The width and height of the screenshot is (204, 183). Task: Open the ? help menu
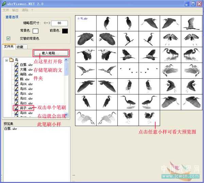32,10
